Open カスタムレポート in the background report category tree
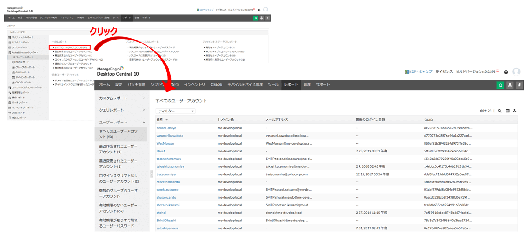The width and height of the screenshot is (528, 235). (20, 42)
